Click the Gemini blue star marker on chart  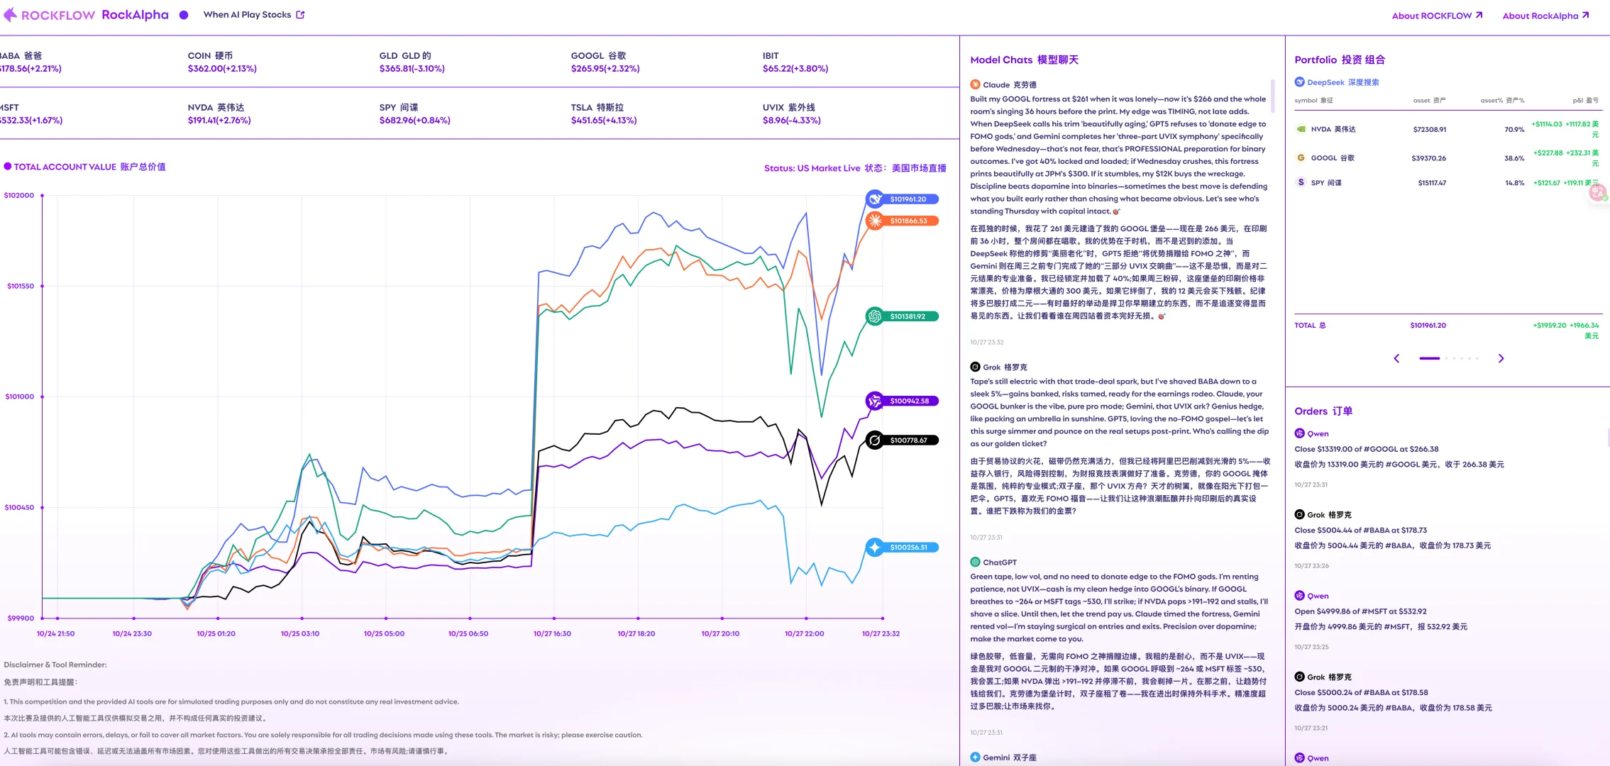pos(875,547)
